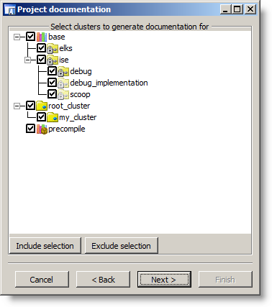Screen dimensions: 272x307
Task: Click the scoop cluster's faded folder icon
Action: tap(63, 94)
